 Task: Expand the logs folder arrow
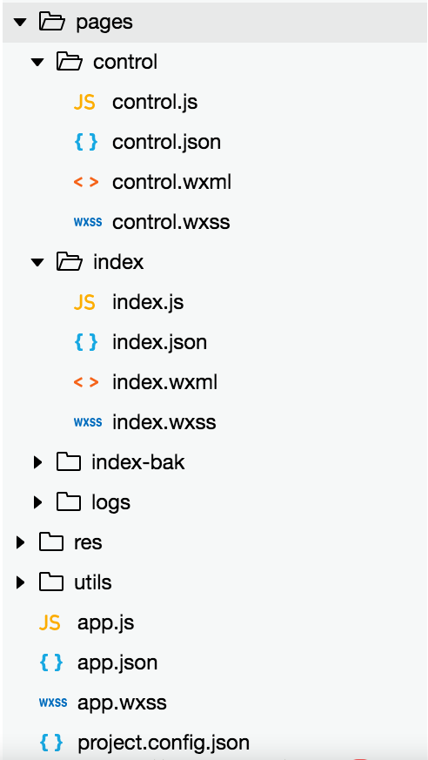pyautogui.click(x=37, y=502)
